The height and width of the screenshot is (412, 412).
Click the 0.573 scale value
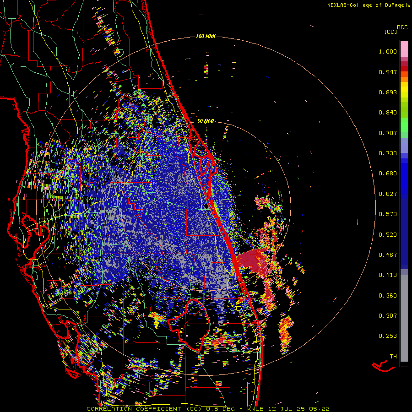pos(388,214)
